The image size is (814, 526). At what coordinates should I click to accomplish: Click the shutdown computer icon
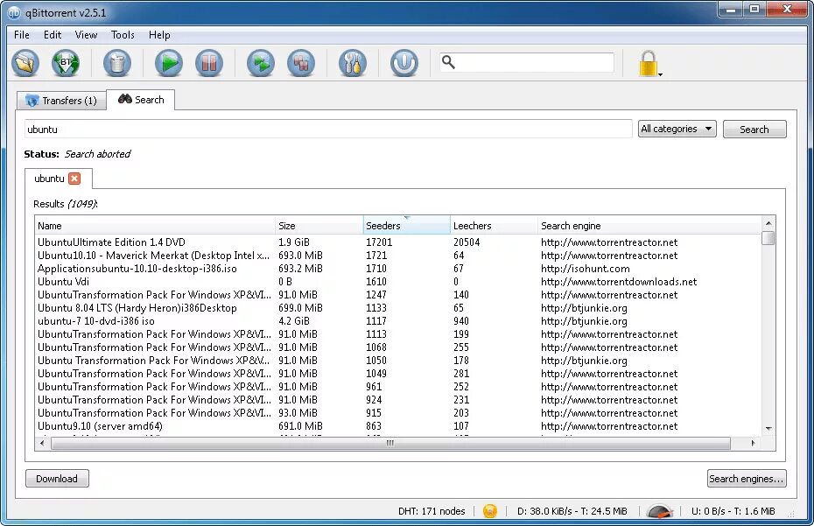(x=403, y=62)
